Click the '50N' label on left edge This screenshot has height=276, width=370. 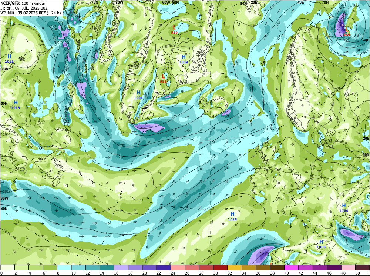[x=4, y=103]
